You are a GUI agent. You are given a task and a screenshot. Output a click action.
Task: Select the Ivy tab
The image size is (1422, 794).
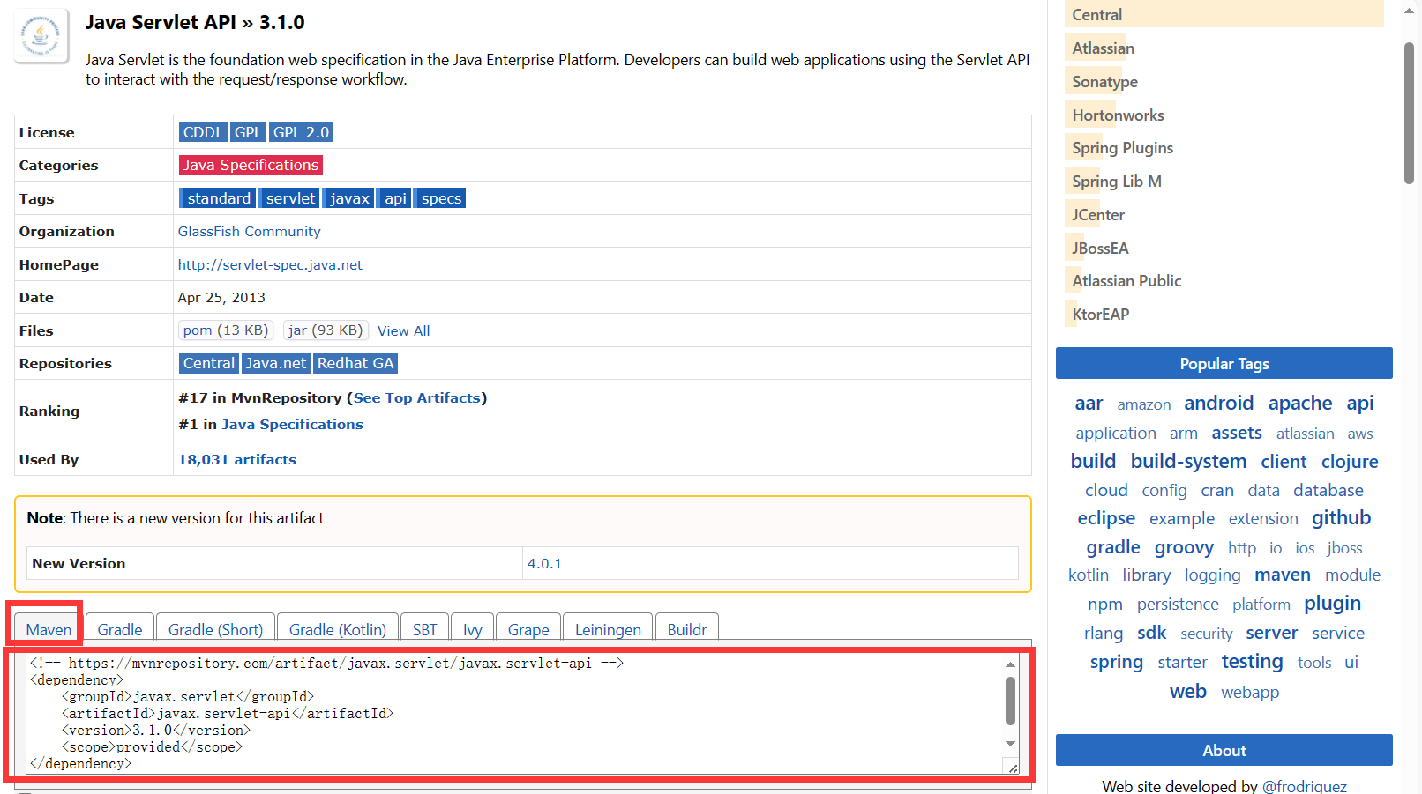473,629
